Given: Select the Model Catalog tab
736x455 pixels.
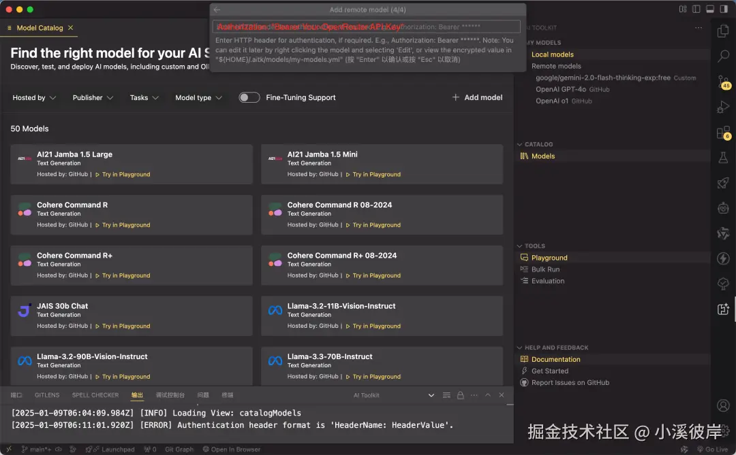Looking at the screenshot, I should pos(40,28).
